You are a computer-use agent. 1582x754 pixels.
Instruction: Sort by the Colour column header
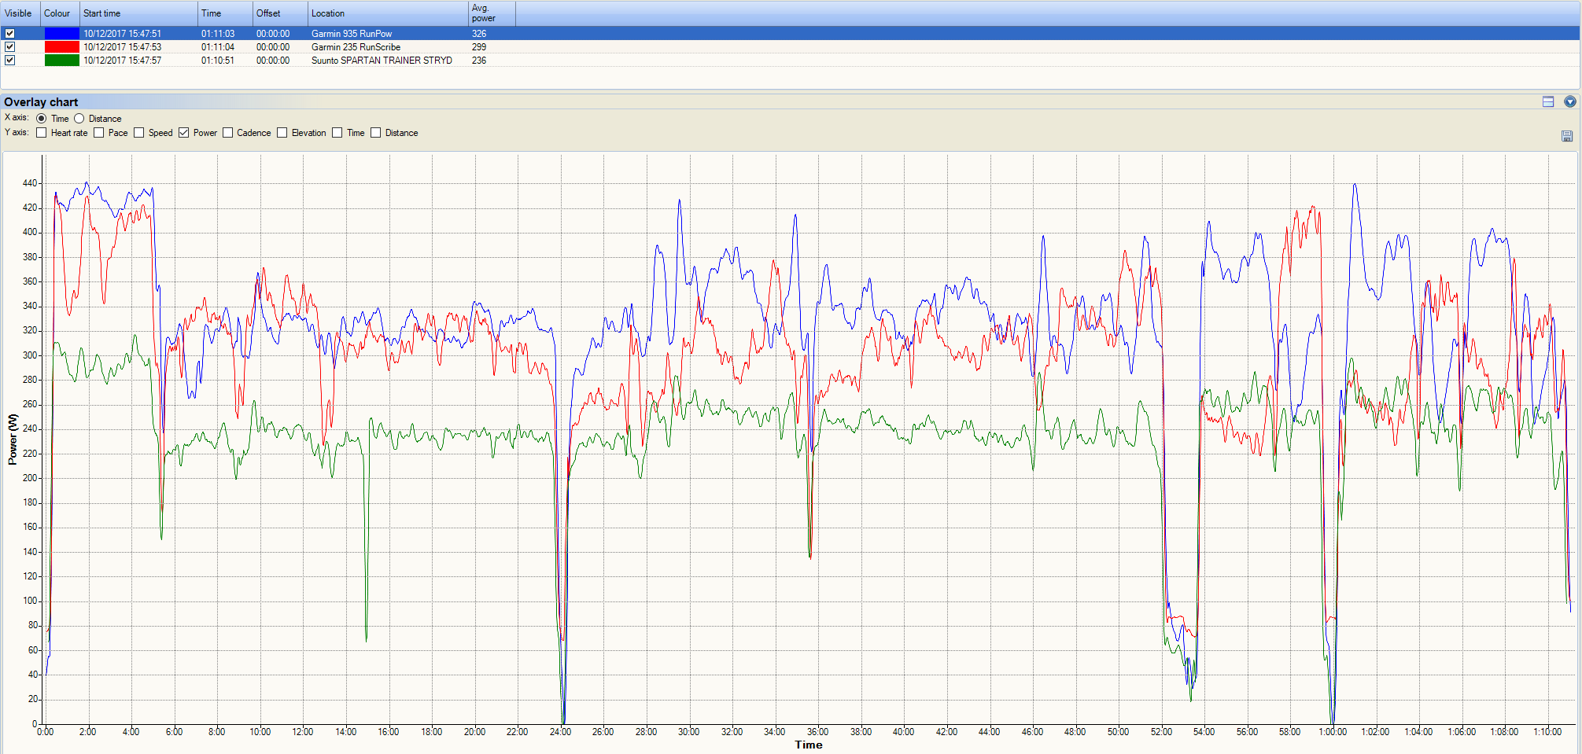click(x=61, y=13)
